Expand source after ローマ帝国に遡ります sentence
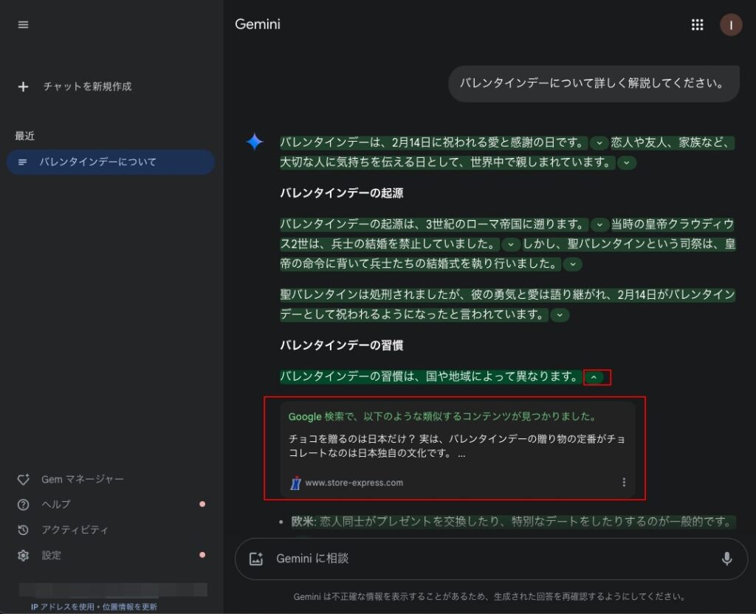Image resolution: width=756 pixels, height=614 pixels. coord(599,224)
